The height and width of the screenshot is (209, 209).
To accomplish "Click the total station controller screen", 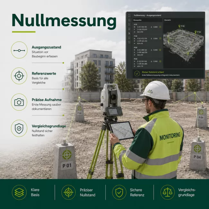I will point(113,111).
